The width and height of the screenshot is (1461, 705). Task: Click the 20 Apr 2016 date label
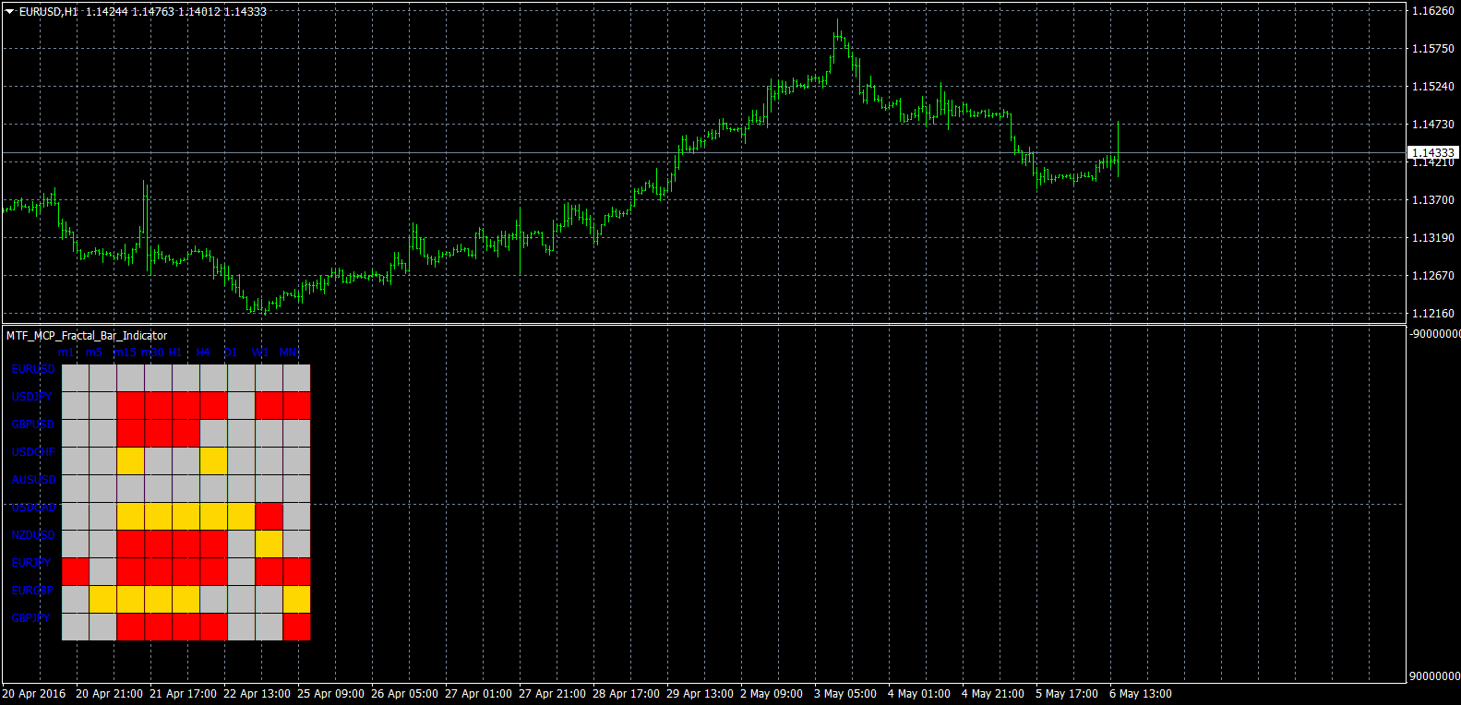click(34, 694)
